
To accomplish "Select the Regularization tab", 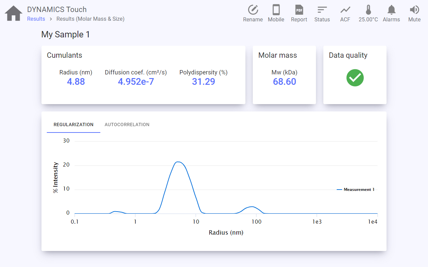I will [x=74, y=124].
